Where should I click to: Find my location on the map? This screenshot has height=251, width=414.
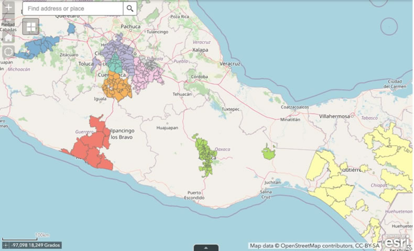coord(8,52)
